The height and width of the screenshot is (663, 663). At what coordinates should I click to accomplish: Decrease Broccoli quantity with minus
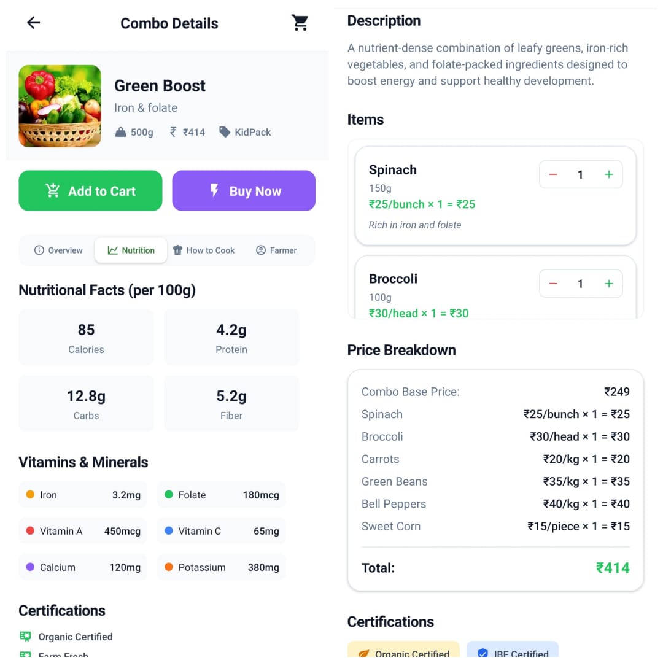click(x=552, y=284)
